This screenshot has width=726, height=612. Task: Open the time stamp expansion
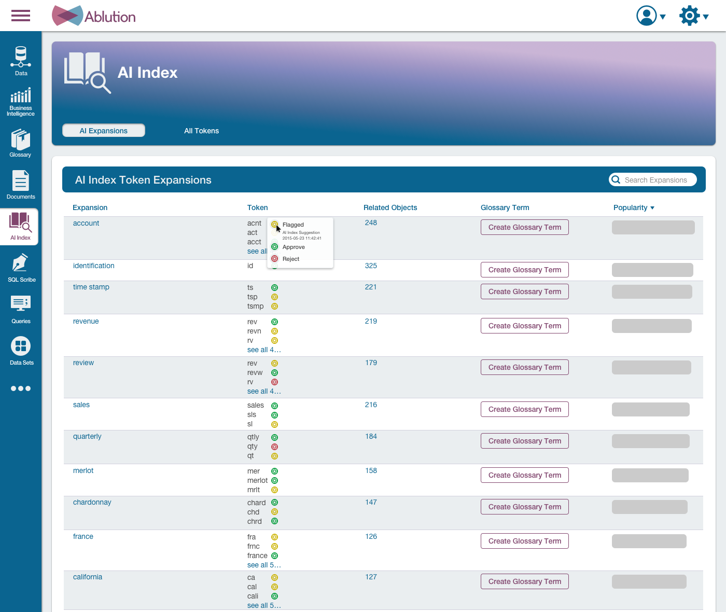point(91,287)
